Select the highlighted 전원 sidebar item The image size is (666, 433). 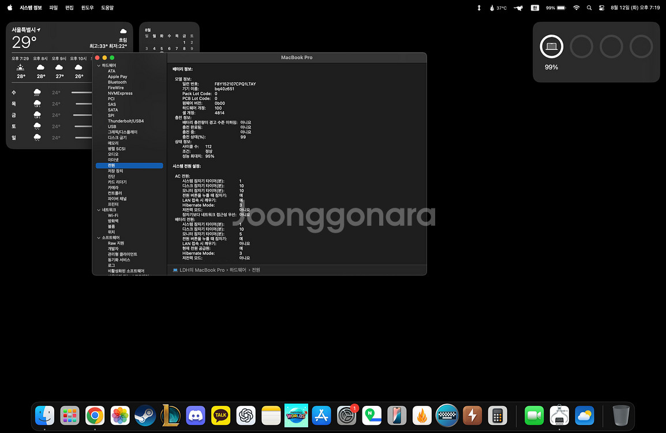[x=129, y=165]
